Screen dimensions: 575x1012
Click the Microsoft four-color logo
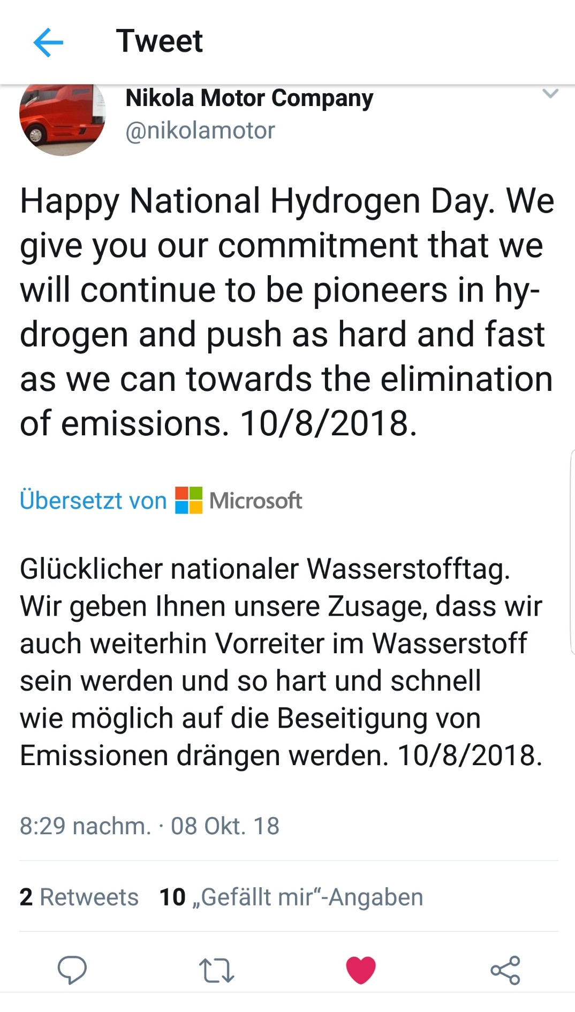(189, 501)
